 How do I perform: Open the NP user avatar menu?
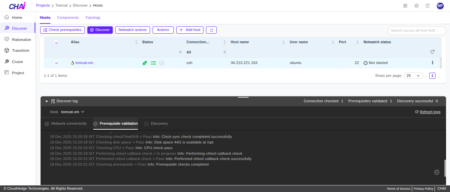point(440,6)
